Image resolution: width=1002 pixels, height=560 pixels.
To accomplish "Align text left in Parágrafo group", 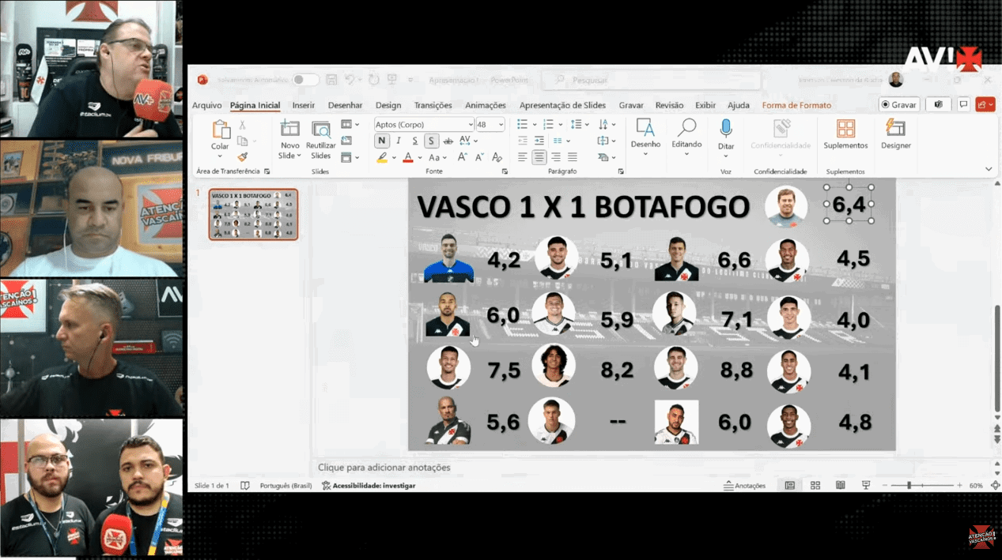I will point(523,157).
